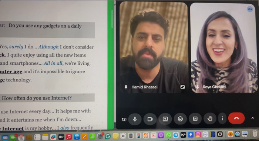The width and height of the screenshot is (259, 141).
Task: Launch the Music app in the dock
Action: (69, 137)
